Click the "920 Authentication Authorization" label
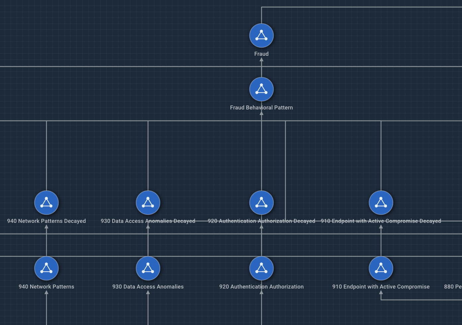The image size is (462, 325). point(262,287)
